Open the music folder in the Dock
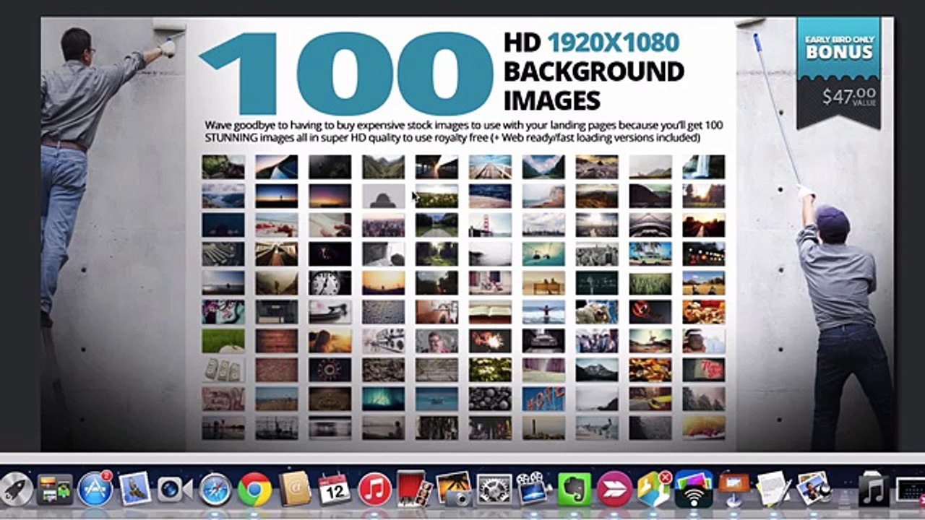925x520 pixels. click(875, 490)
